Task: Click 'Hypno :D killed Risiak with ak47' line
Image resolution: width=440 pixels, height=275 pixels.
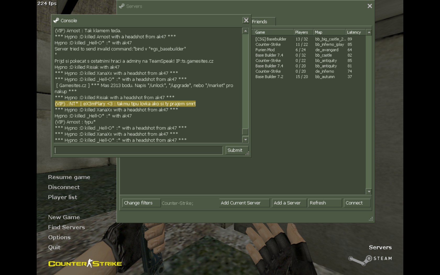Action: (87, 67)
